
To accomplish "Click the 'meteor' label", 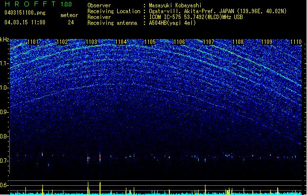I will [x=69, y=15].
